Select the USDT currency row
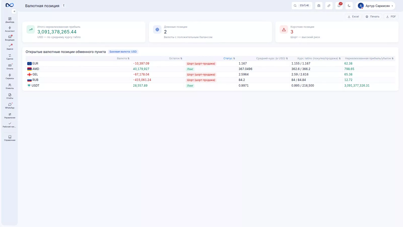 pyautogui.click(x=210, y=86)
